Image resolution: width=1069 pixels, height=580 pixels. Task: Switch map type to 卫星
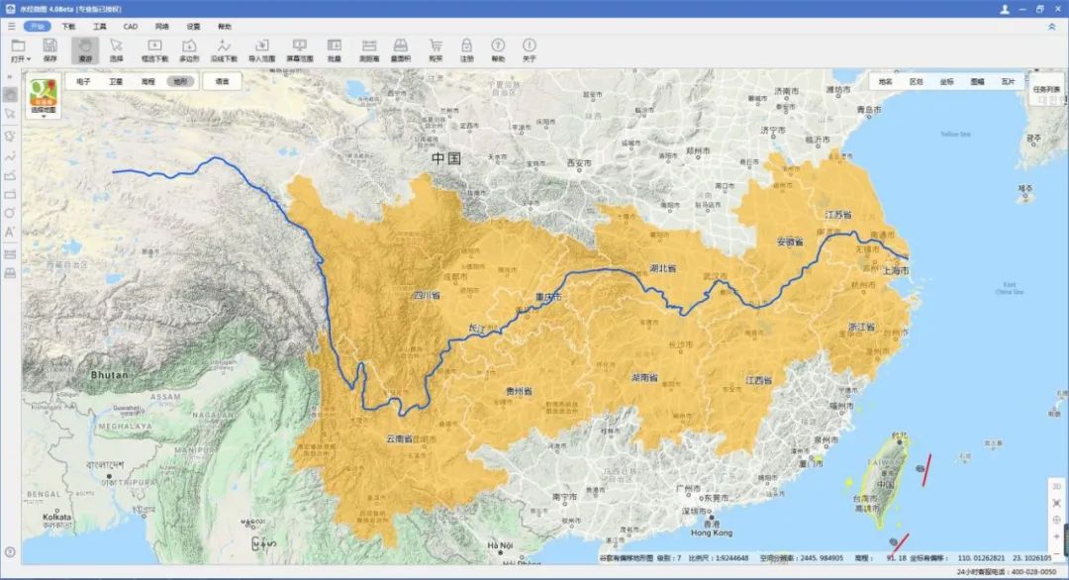coord(116,81)
